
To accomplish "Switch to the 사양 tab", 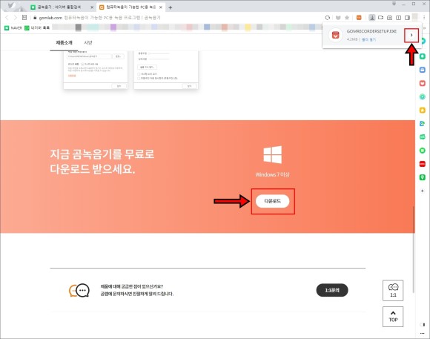I will click(x=88, y=42).
